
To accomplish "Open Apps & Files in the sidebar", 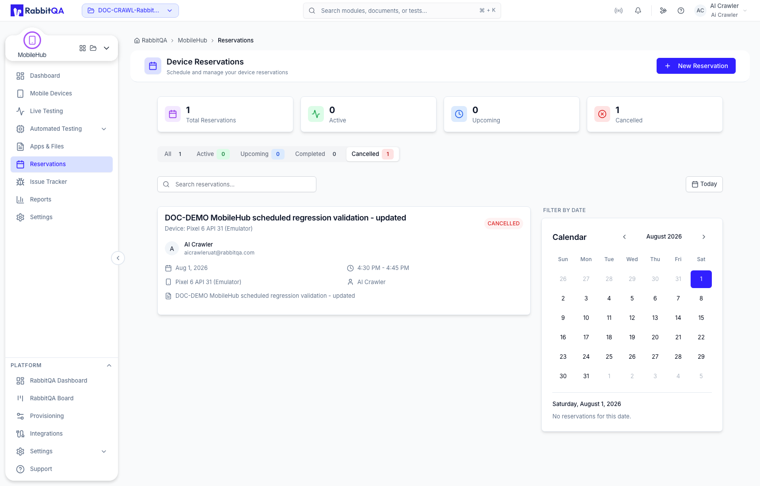I will coord(62,147).
